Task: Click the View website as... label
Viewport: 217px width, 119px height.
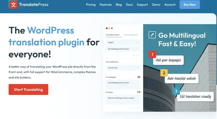Action: coord(113,62)
